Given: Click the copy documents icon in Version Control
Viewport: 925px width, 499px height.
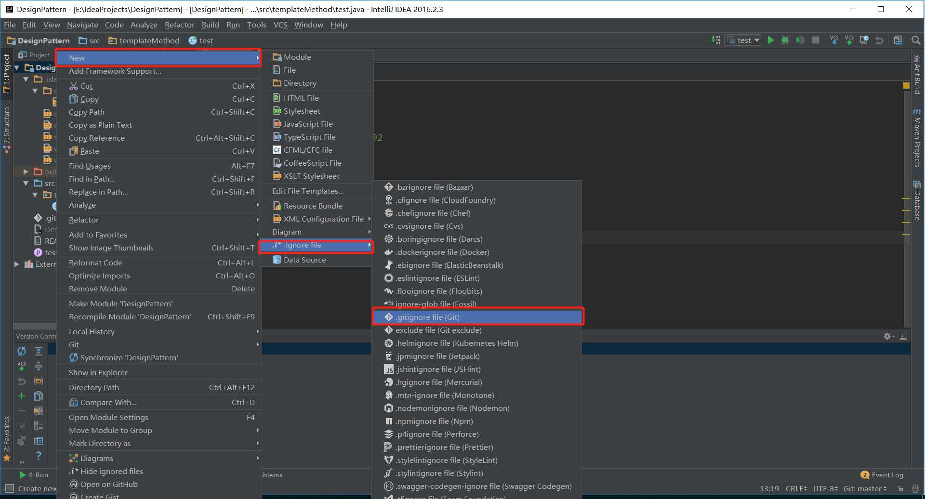Looking at the screenshot, I should coord(39,396).
